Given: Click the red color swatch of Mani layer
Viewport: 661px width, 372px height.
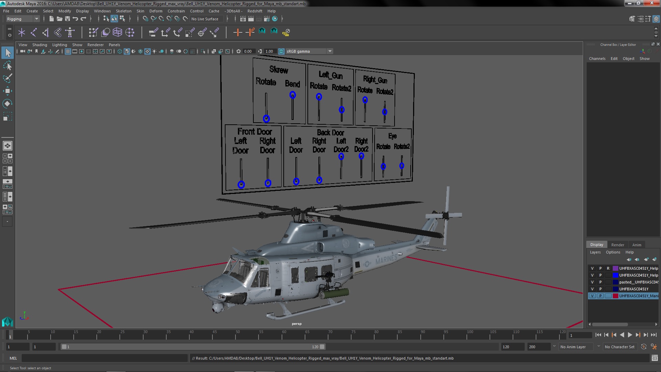Looking at the screenshot, I should tap(615, 296).
